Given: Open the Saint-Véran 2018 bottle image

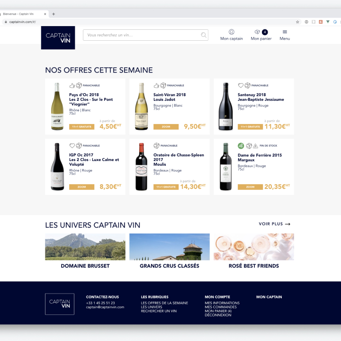Looking at the screenshot, I should pyautogui.click(x=141, y=107).
